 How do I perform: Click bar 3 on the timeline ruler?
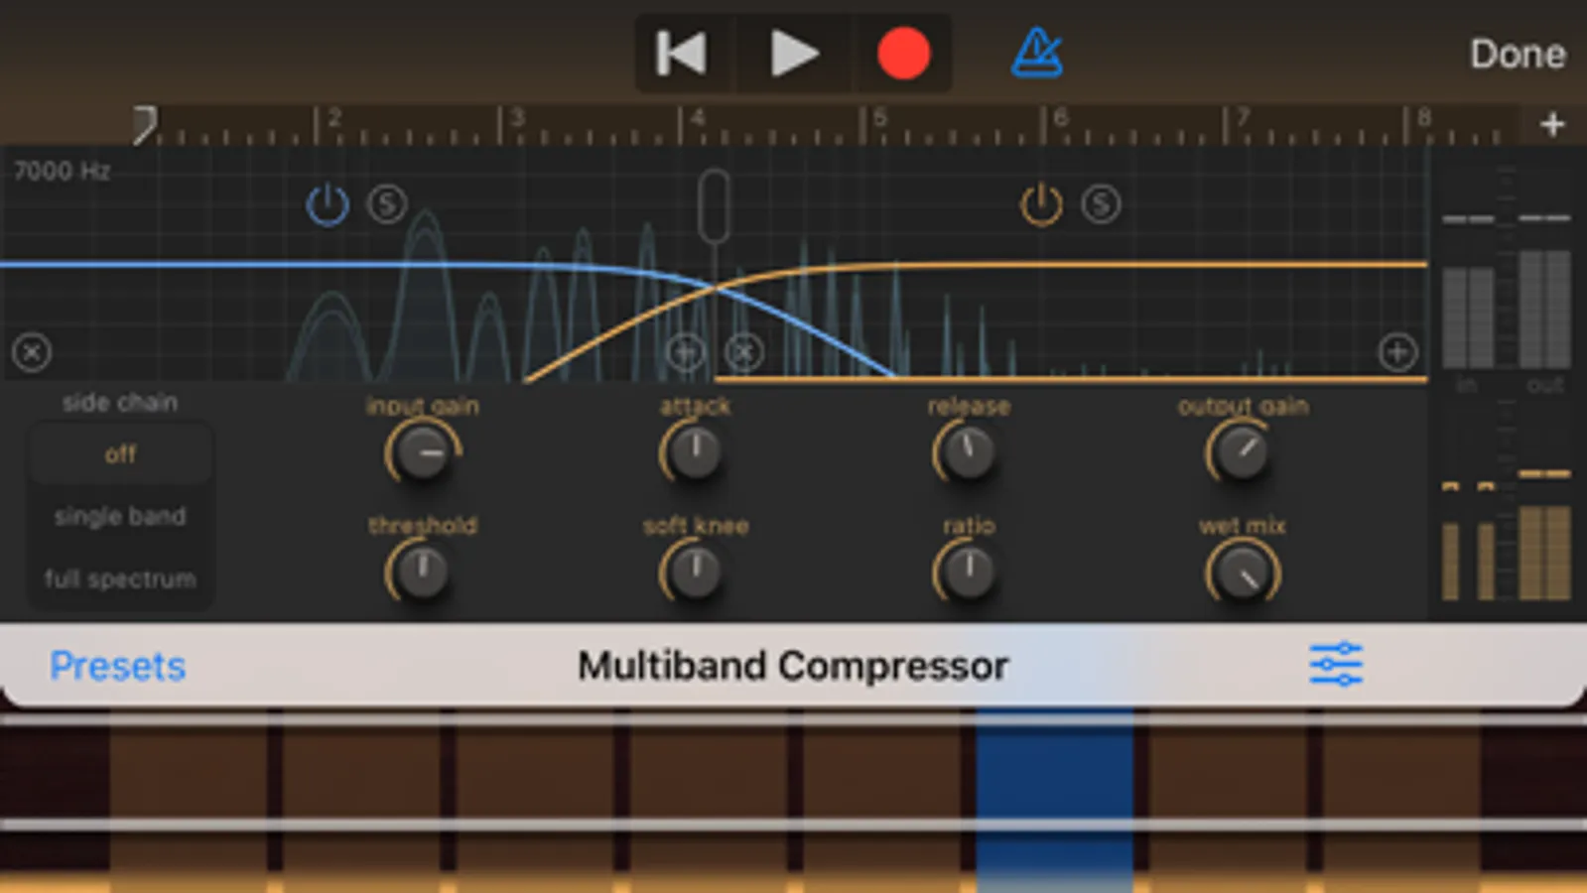516,119
